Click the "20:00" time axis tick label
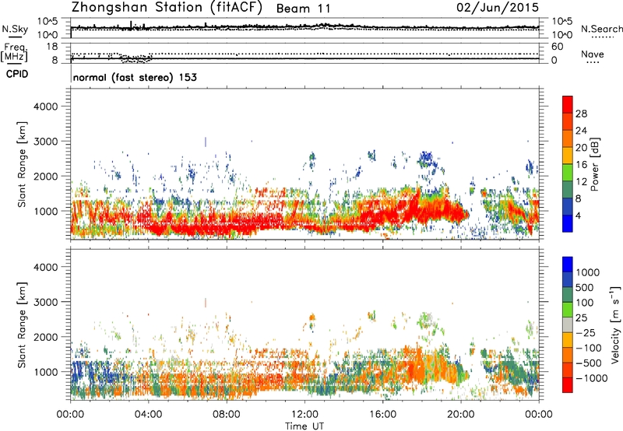Viewport: 623px width, 431px height. pos(460,415)
